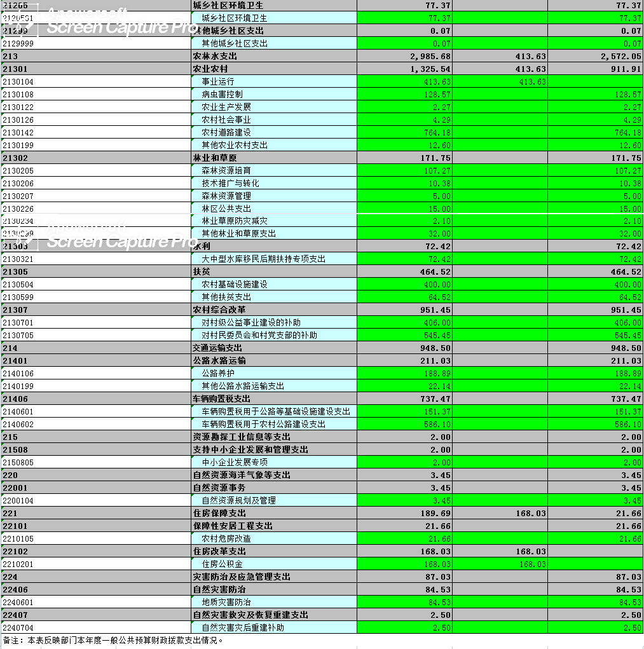
Task: Click the 其他扶贫支出 cell
Action: (x=274, y=297)
